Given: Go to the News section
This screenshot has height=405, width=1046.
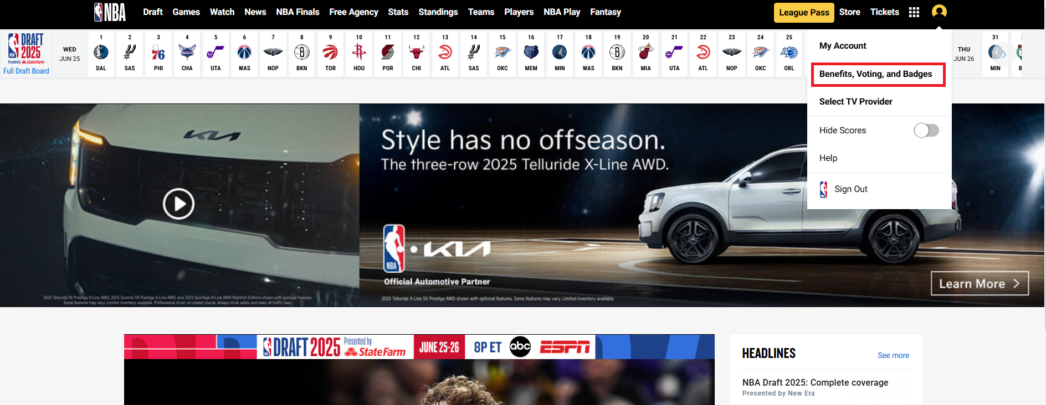Looking at the screenshot, I should click(x=255, y=12).
